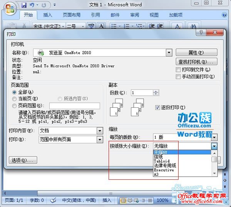Click the Find binoculars icon

click(x=193, y=26)
